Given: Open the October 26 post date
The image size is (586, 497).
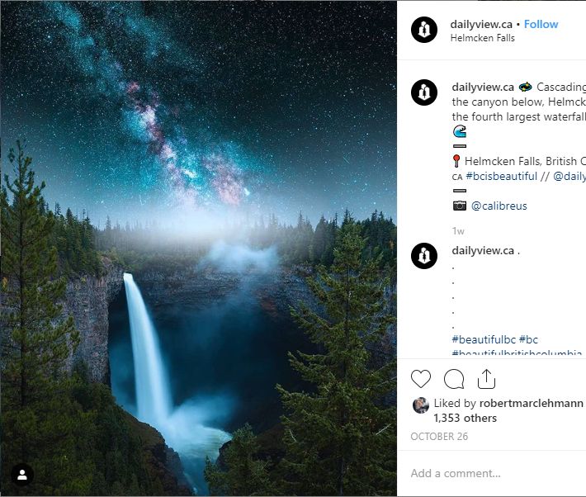Looking at the screenshot, I should [439, 437].
